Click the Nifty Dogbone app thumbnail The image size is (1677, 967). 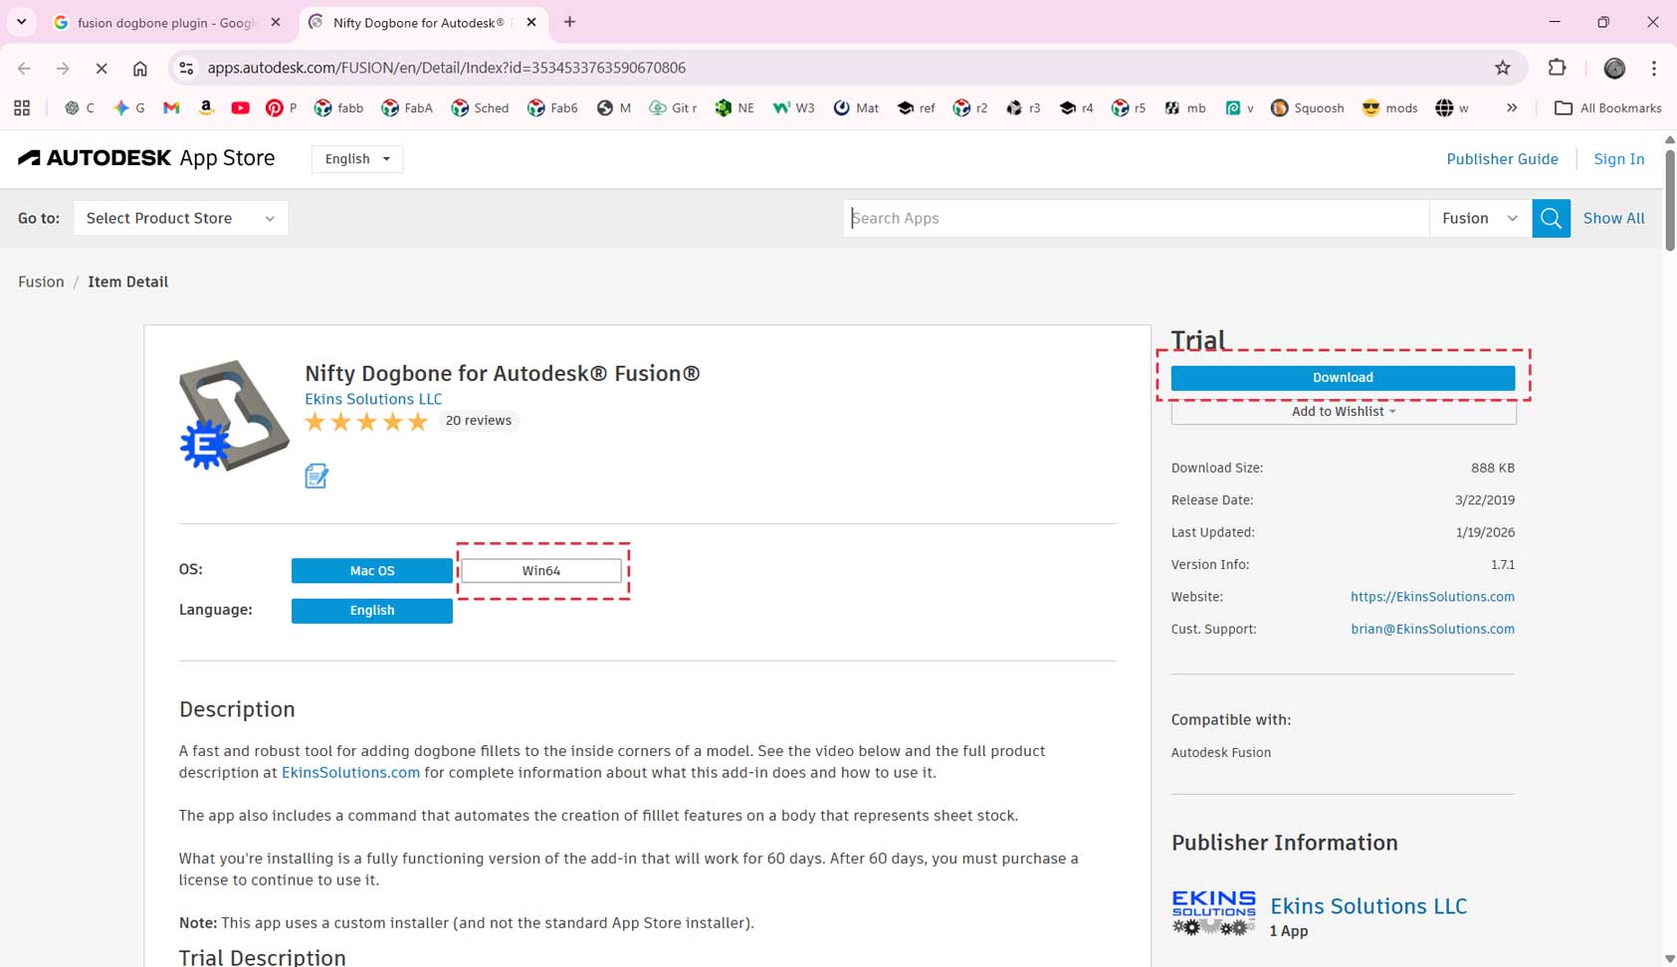pos(234,415)
